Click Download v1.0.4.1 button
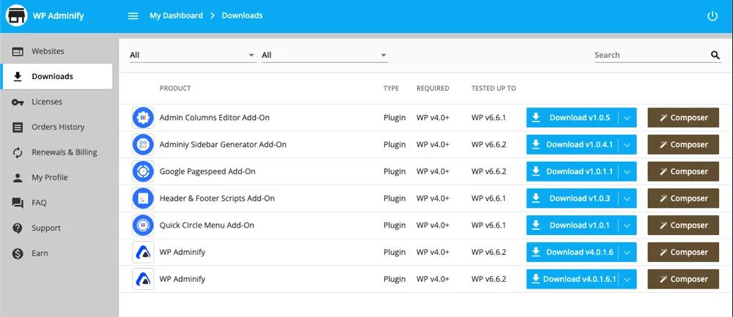Image resolution: width=733 pixels, height=317 pixels. click(572, 145)
